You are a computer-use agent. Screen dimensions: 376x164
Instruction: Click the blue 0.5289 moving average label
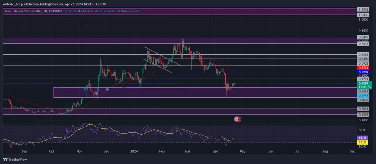[362, 72]
